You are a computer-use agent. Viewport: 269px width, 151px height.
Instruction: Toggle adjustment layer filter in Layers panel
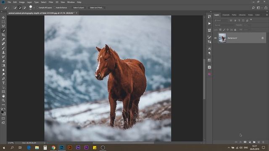(x=235, y=21)
